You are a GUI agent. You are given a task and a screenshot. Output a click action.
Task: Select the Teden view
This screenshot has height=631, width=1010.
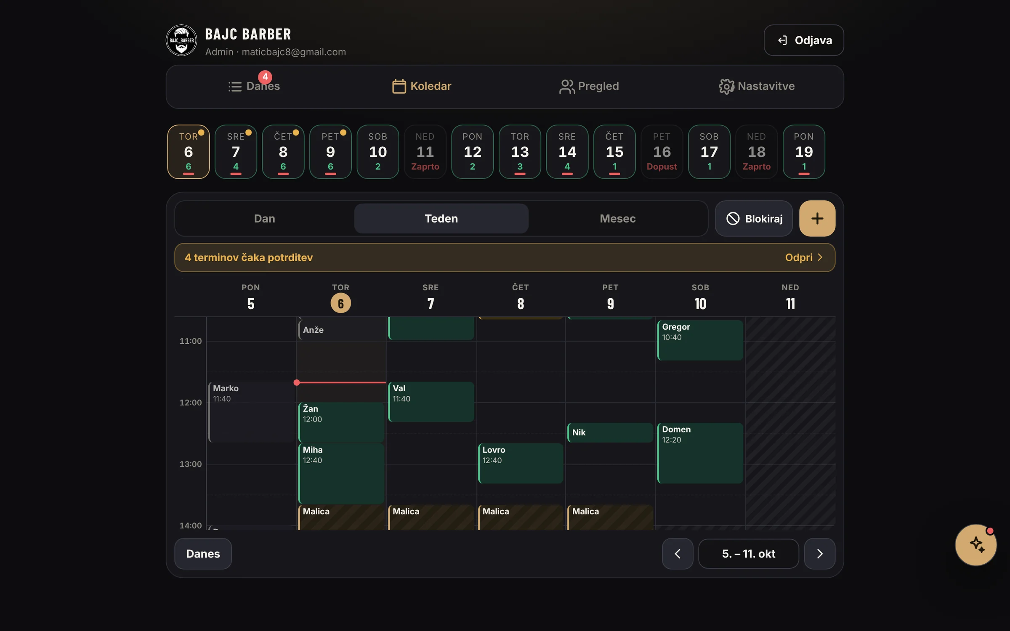(x=441, y=218)
